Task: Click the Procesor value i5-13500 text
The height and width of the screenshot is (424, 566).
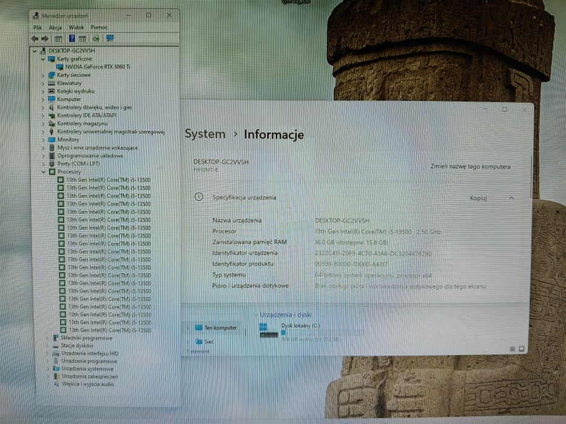Action: [x=377, y=232]
